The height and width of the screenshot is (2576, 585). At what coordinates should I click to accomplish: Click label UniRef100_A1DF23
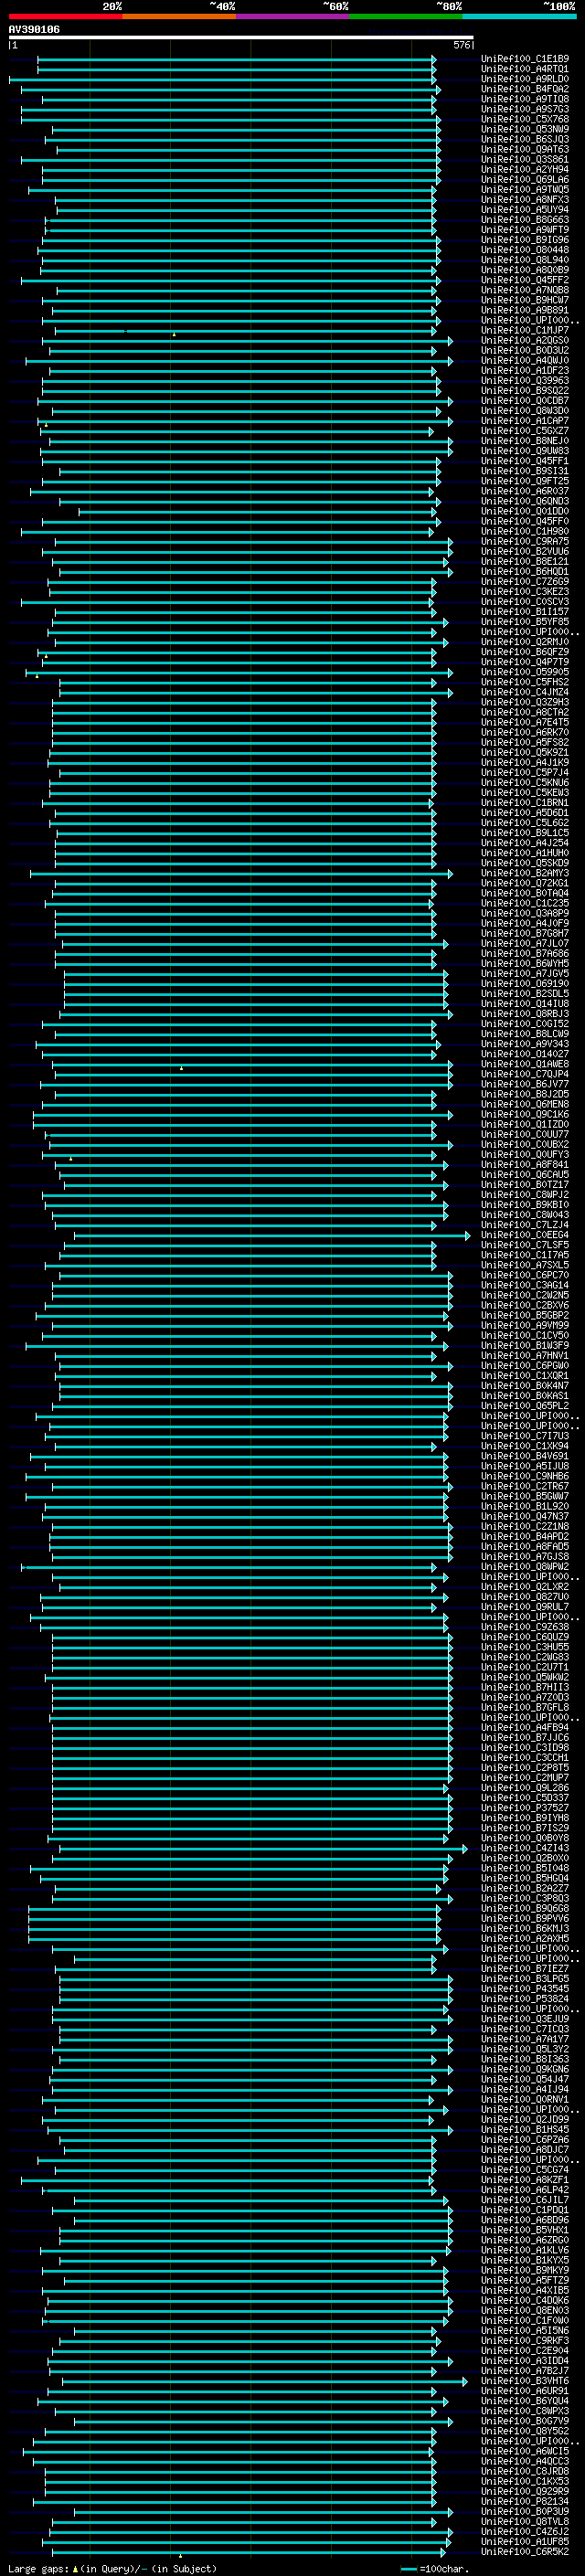[x=525, y=371]
